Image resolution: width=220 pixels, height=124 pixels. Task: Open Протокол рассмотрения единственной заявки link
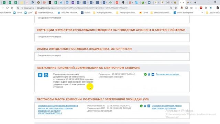pyautogui.click(x=58, y=110)
